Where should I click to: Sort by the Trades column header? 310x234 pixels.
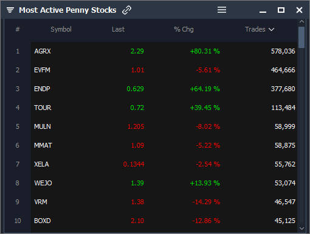(x=255, y=29)
